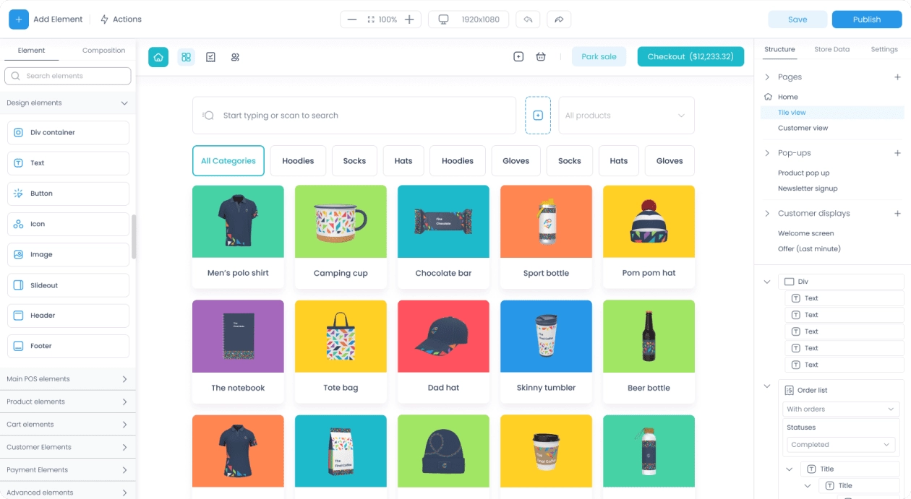Click the Checkout button
911x499 pixels.
[x=690, y=57]
